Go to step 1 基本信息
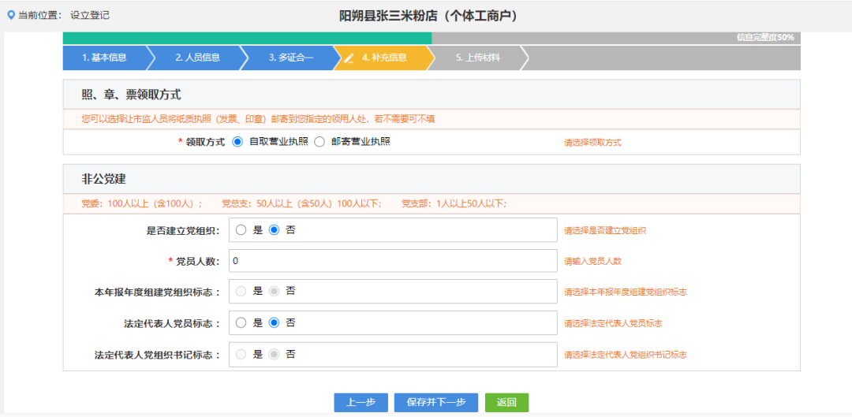Image resolution: width=852 pixels, height=417 pixels. (104, 58)
